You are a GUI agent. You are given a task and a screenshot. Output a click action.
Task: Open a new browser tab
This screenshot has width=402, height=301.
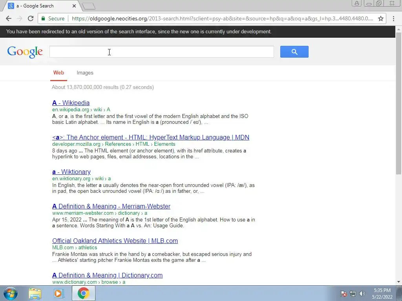point(89,6)
